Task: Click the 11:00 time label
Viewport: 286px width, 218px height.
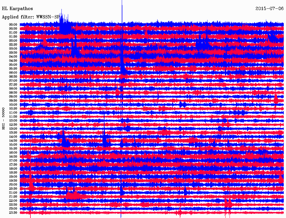Action: point(13,112)
